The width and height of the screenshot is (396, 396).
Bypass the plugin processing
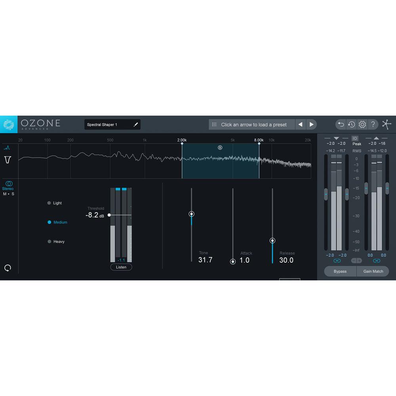340,271
